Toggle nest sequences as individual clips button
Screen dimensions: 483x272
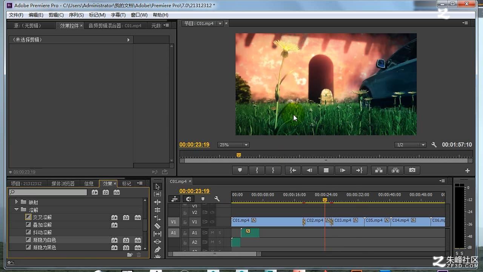coord(174,199)
